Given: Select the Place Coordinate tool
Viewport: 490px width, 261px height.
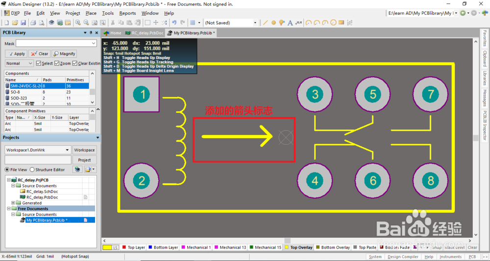Looking at the screenshot, I should (299, 23).
